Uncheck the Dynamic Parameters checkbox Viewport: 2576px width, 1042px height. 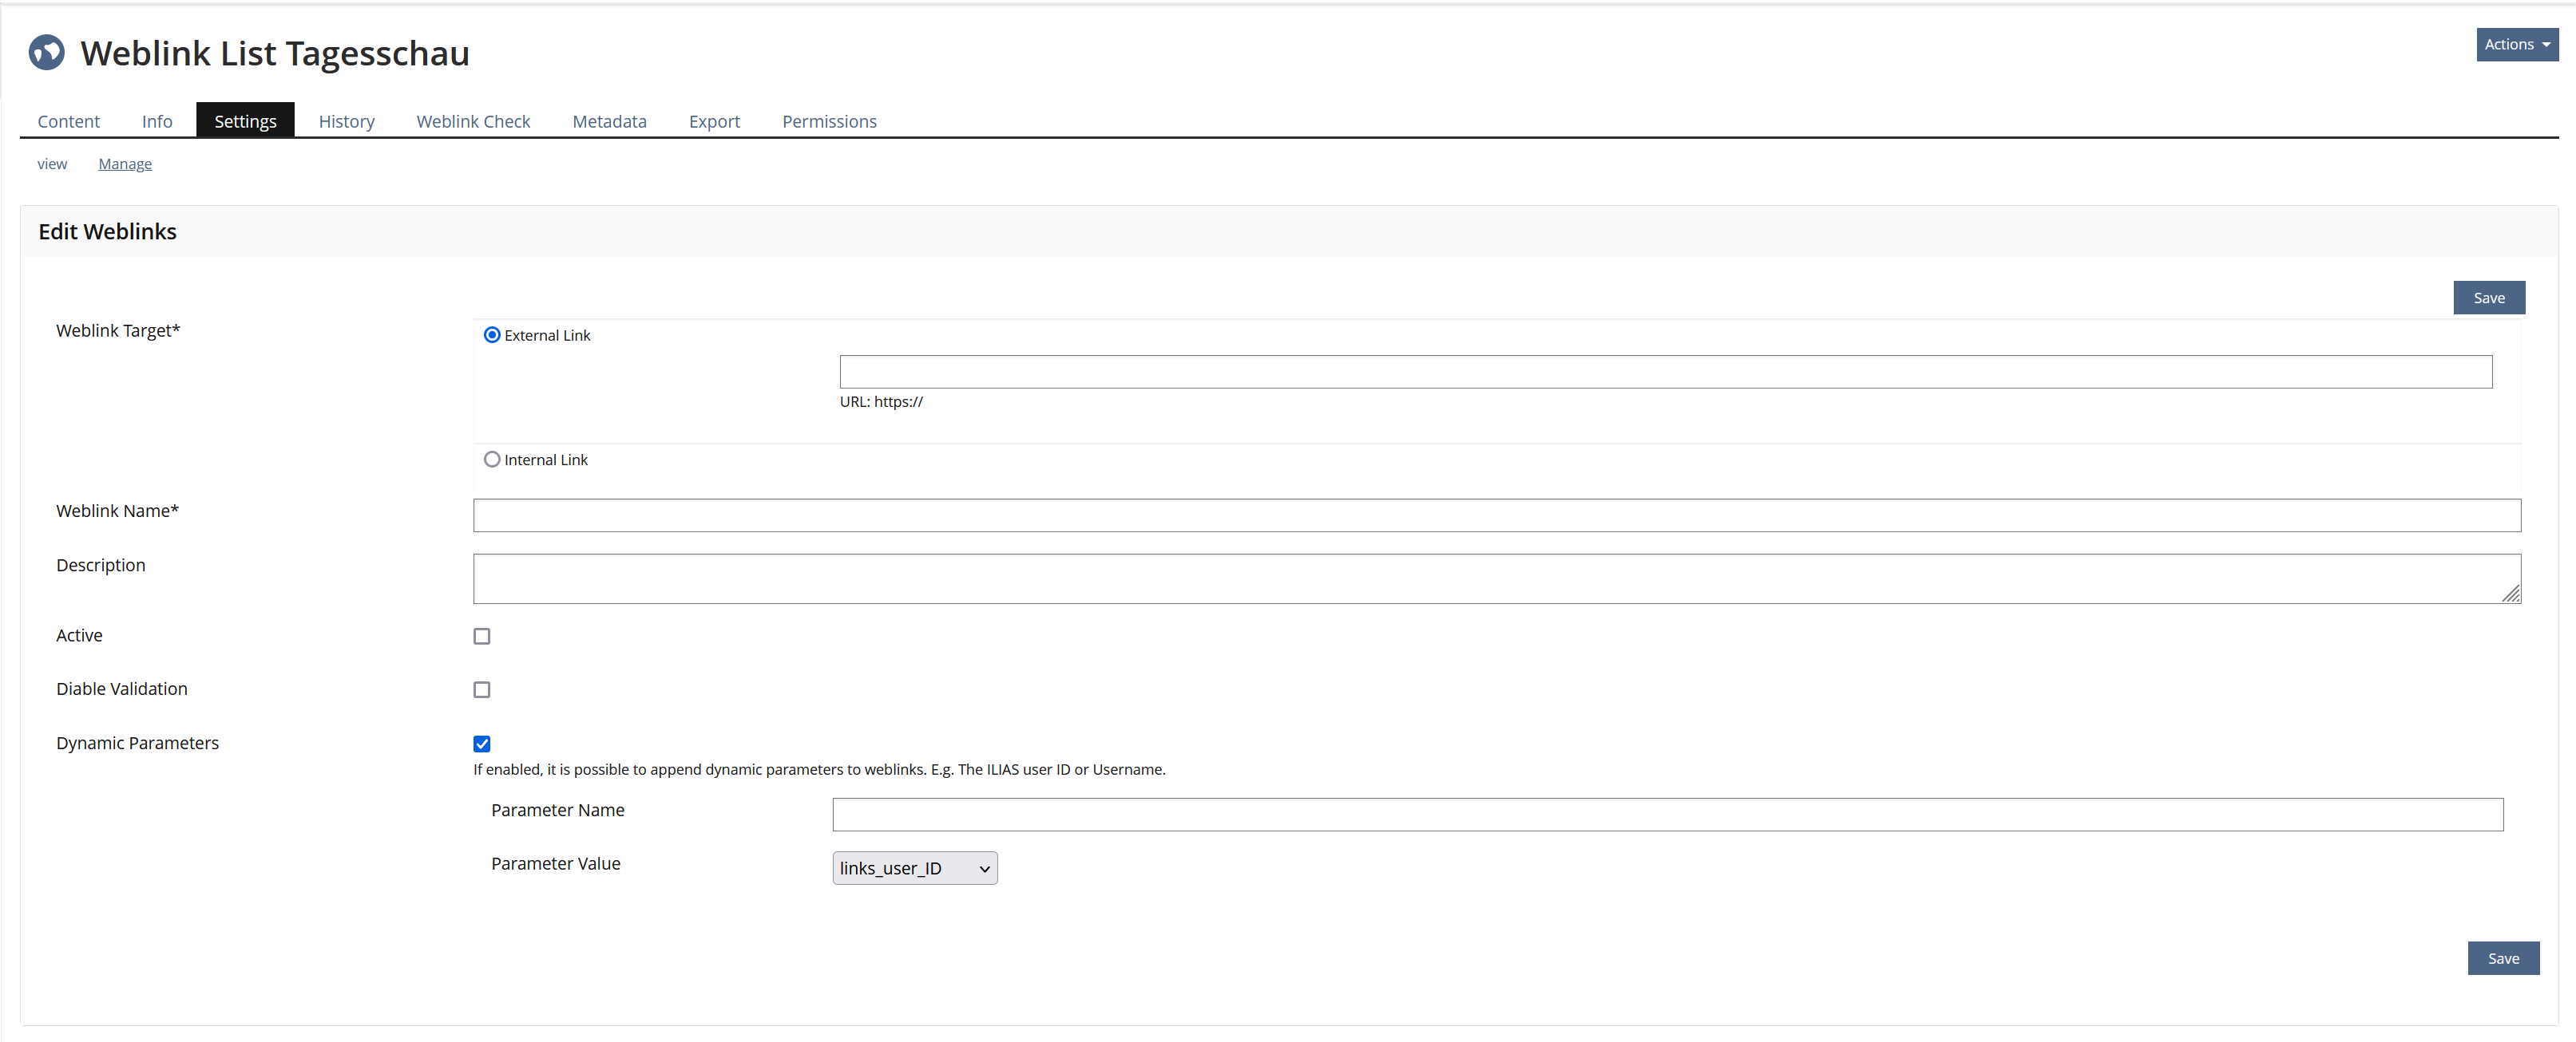click(482, 744)
